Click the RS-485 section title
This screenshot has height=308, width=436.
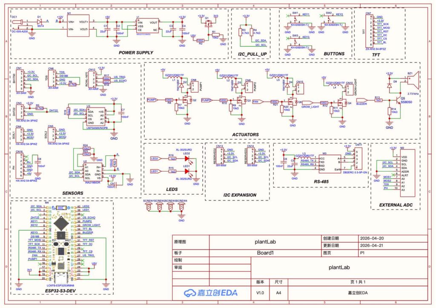click(x=321, y=182)
